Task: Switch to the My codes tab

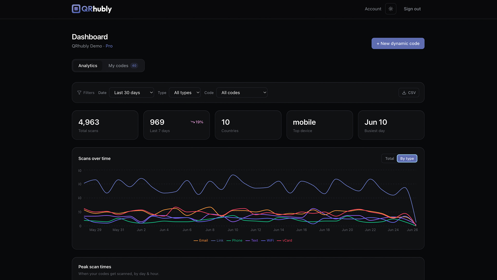Action: click(123, 66)
